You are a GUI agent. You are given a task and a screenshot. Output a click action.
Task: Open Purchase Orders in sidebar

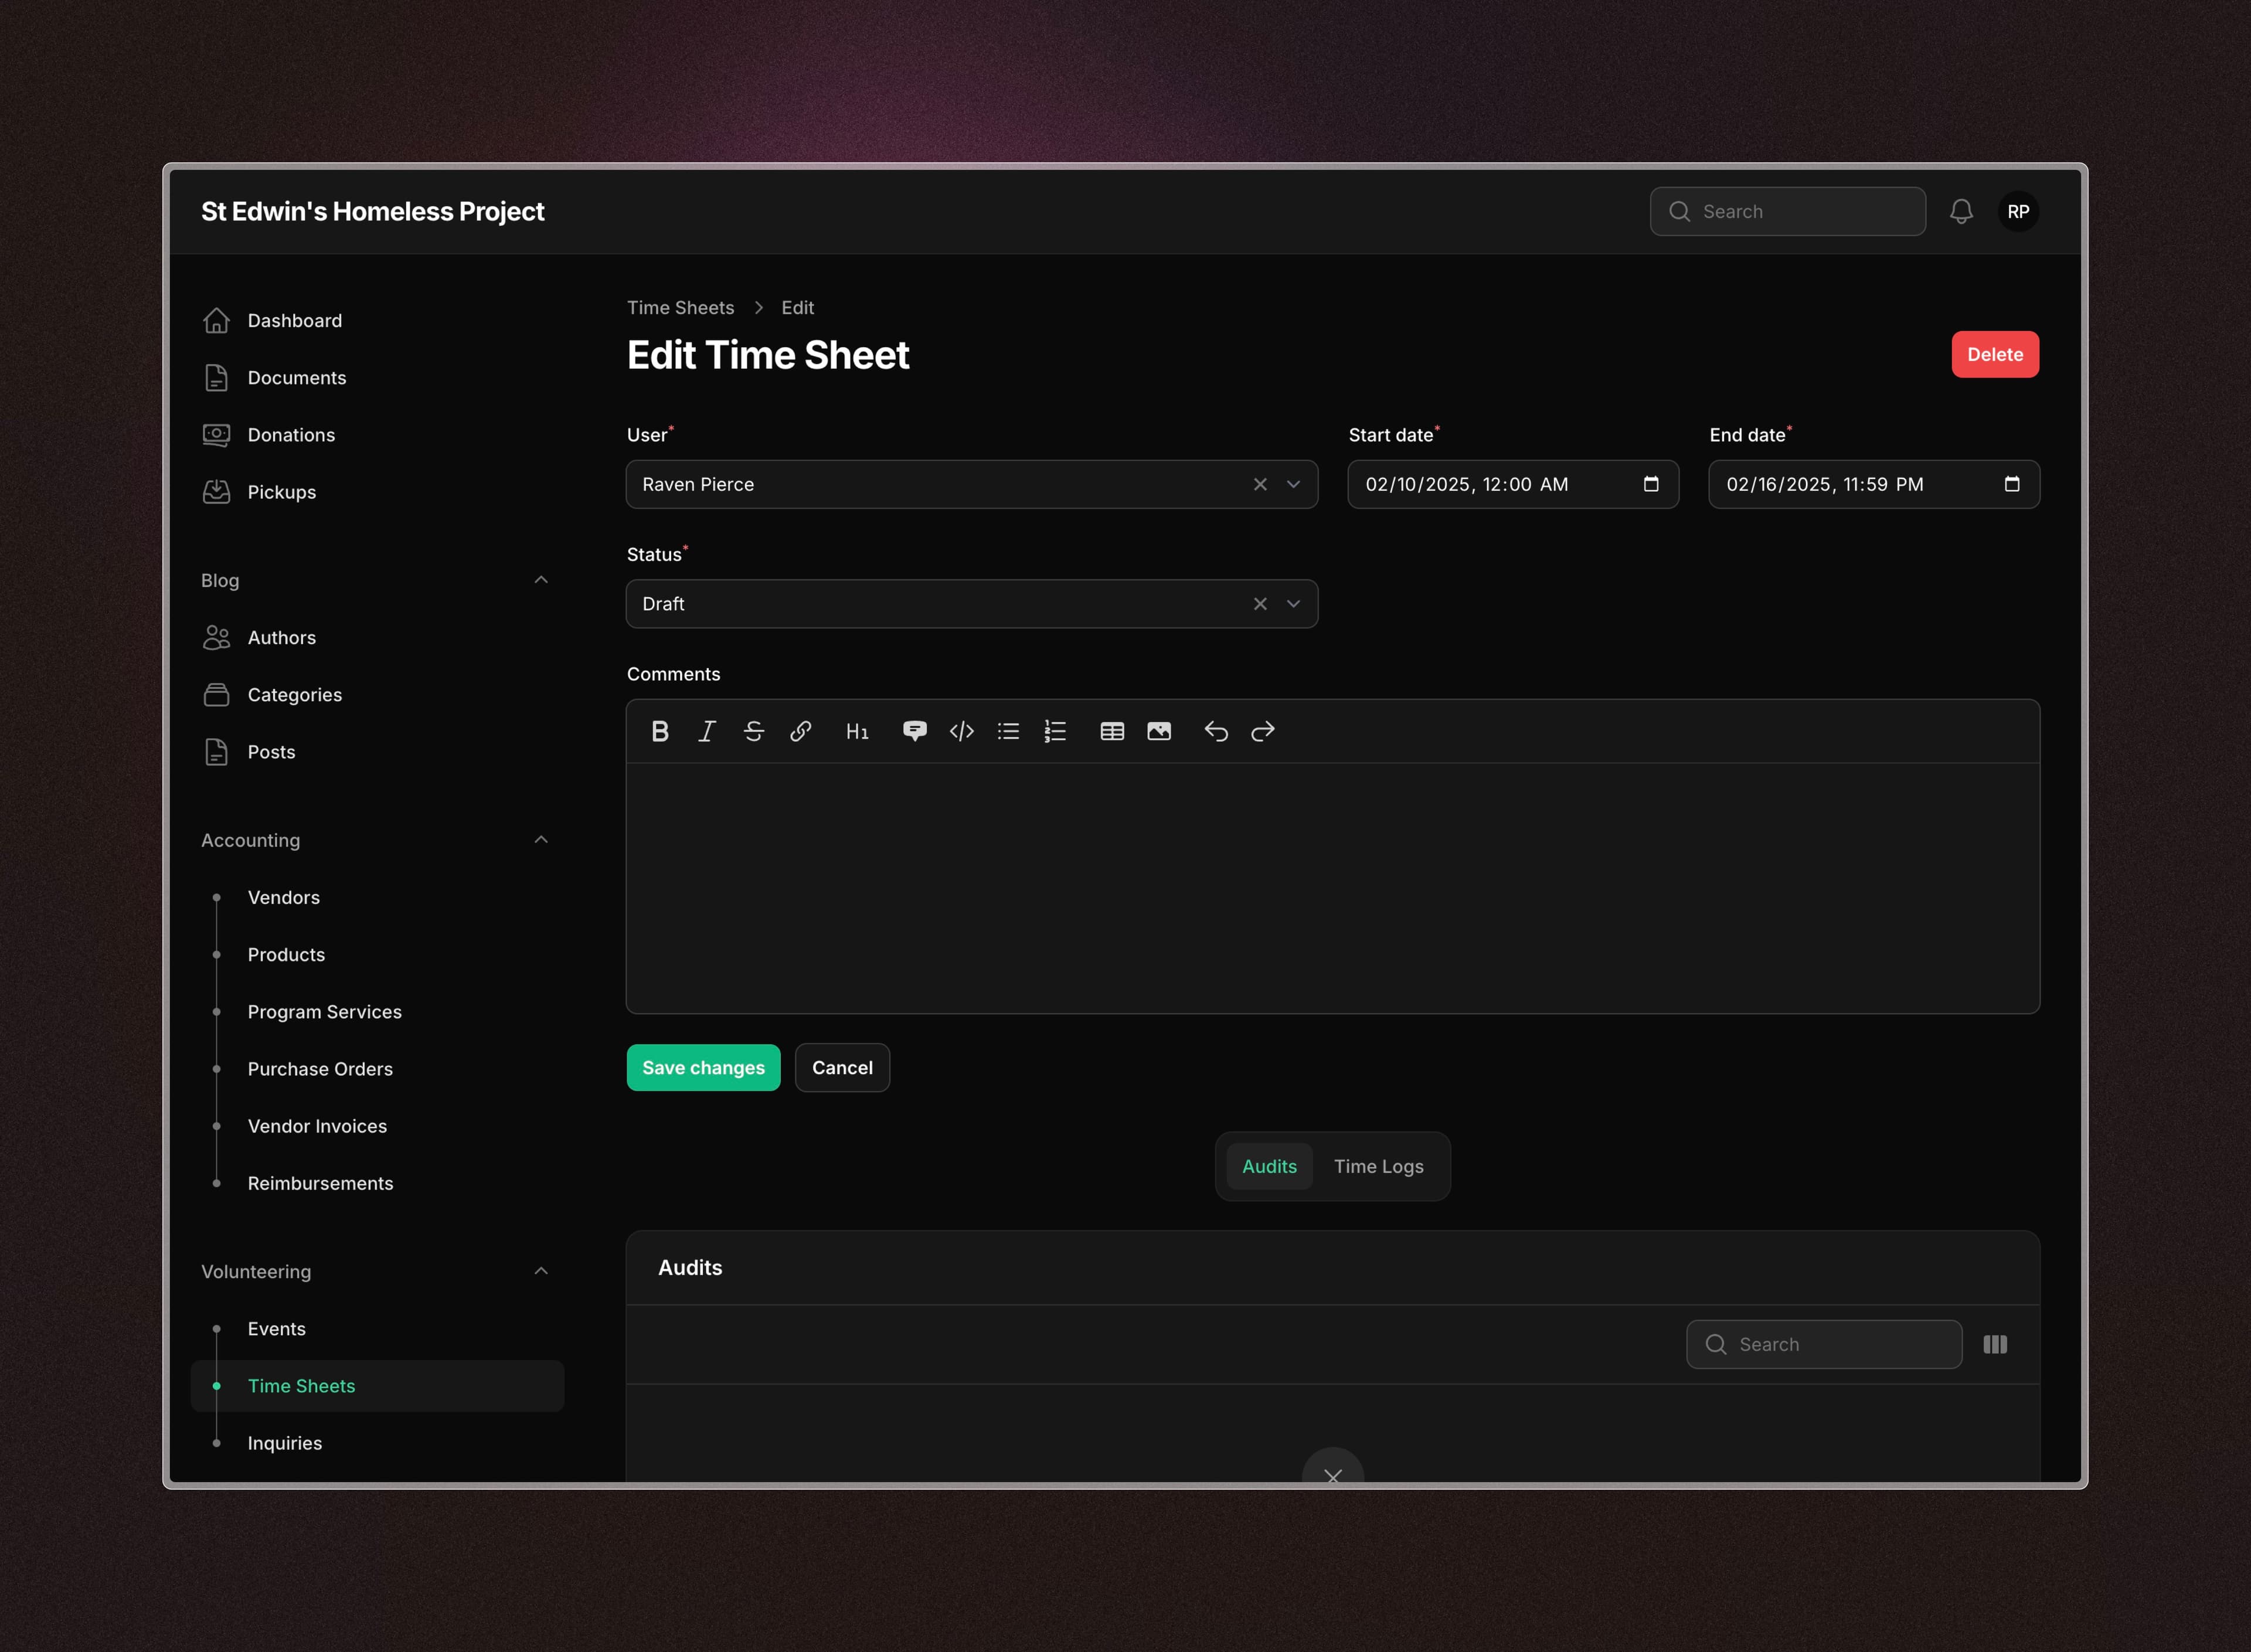coord(377,1069)
